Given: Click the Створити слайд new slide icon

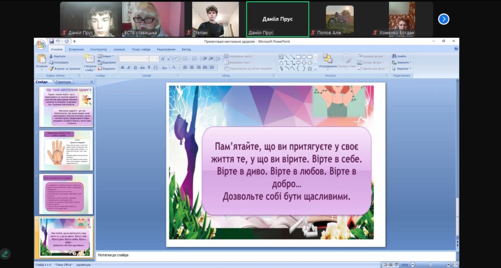Looking at the screenshot, I should click(x=90, y=59).
